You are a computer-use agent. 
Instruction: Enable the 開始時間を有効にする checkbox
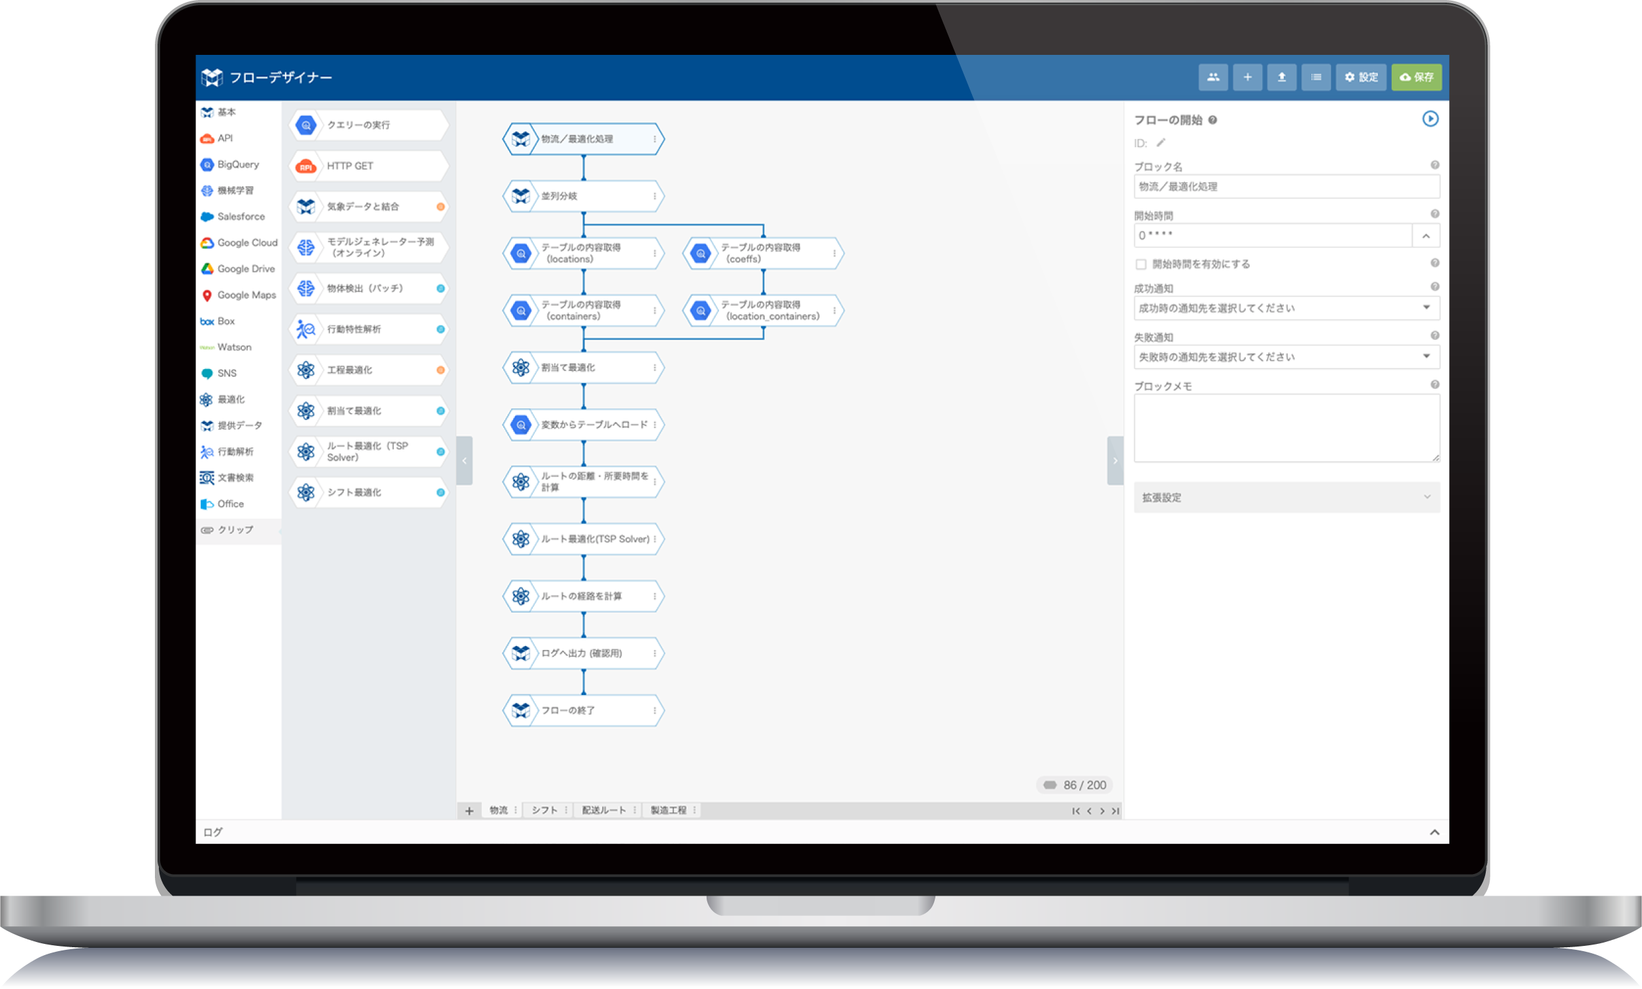[x=1141, y=264]
